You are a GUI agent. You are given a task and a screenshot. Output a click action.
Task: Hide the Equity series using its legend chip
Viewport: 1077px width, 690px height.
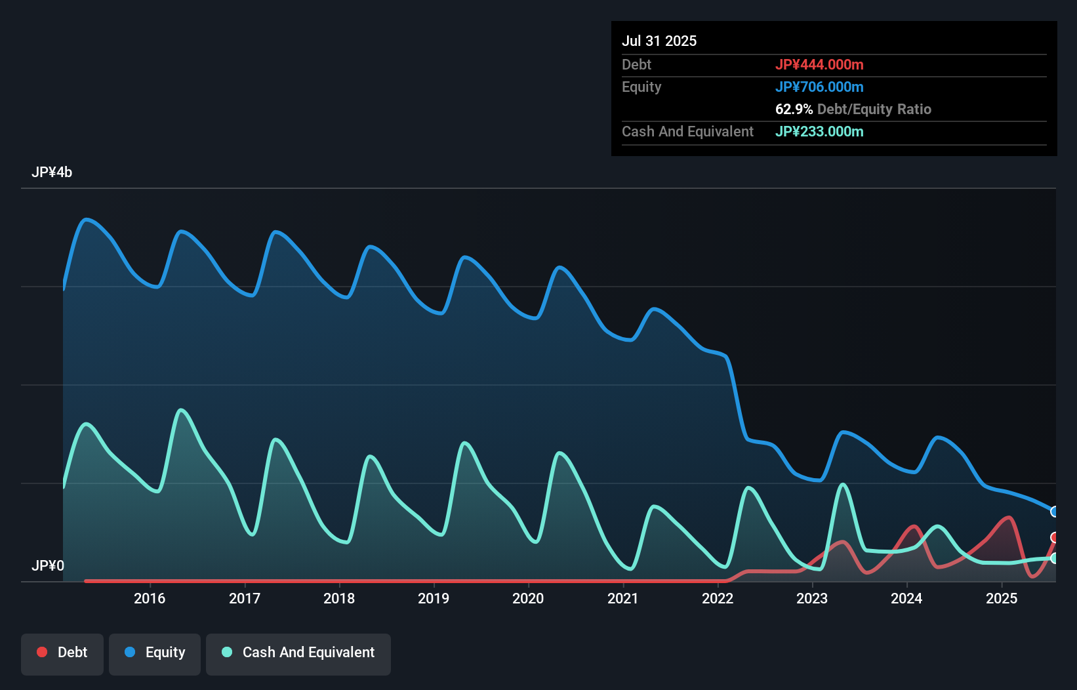(x=154, y=653)
